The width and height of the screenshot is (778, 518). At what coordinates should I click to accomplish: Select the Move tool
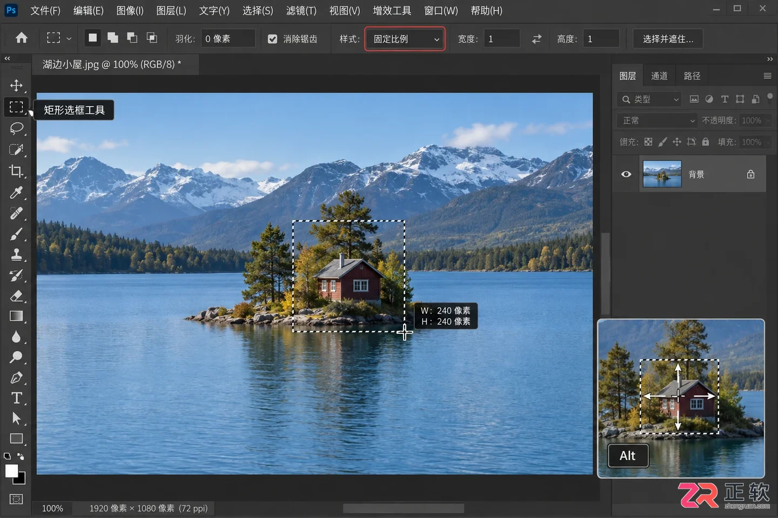16,85
